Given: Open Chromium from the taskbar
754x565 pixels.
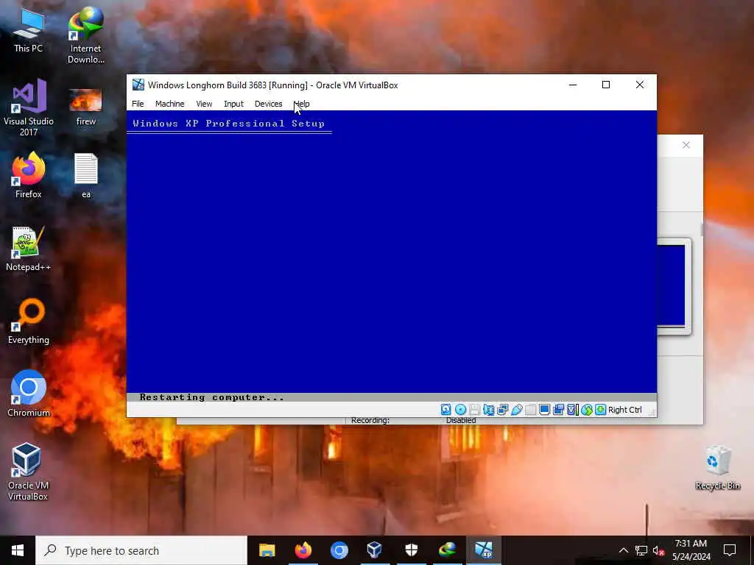Looking at the screenshot, I should (x=339, y=550).
